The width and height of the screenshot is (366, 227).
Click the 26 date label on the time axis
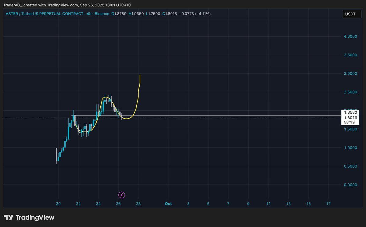[x=118, y=204]
